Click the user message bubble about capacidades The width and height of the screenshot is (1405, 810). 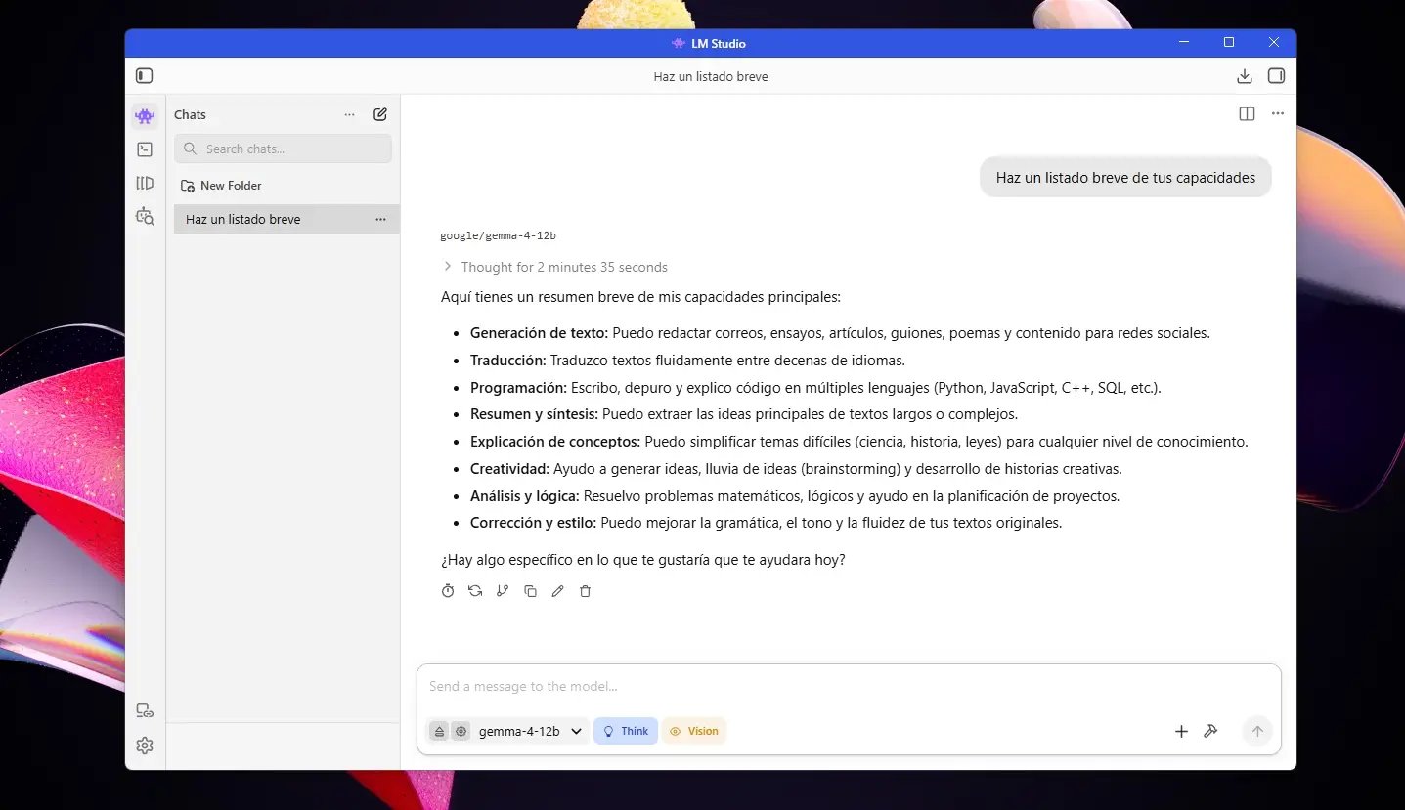coord(1125,178)
